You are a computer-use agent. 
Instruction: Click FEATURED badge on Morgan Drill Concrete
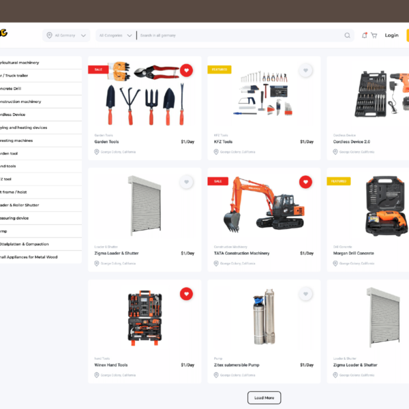339,181
